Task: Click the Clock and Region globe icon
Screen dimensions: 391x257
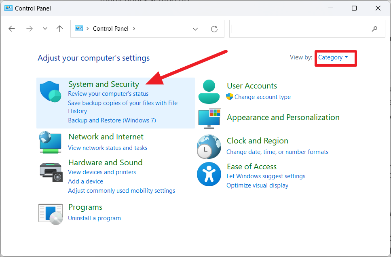Action: [209, 146]
